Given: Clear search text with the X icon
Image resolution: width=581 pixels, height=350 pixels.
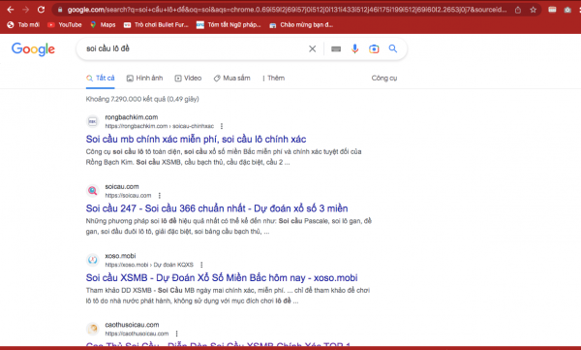Looking at the screenshot, I should click(x=313, y=48).
